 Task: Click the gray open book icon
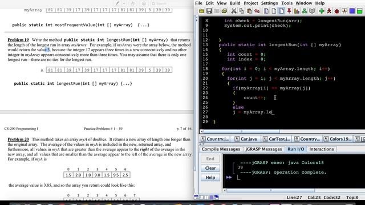312,11
